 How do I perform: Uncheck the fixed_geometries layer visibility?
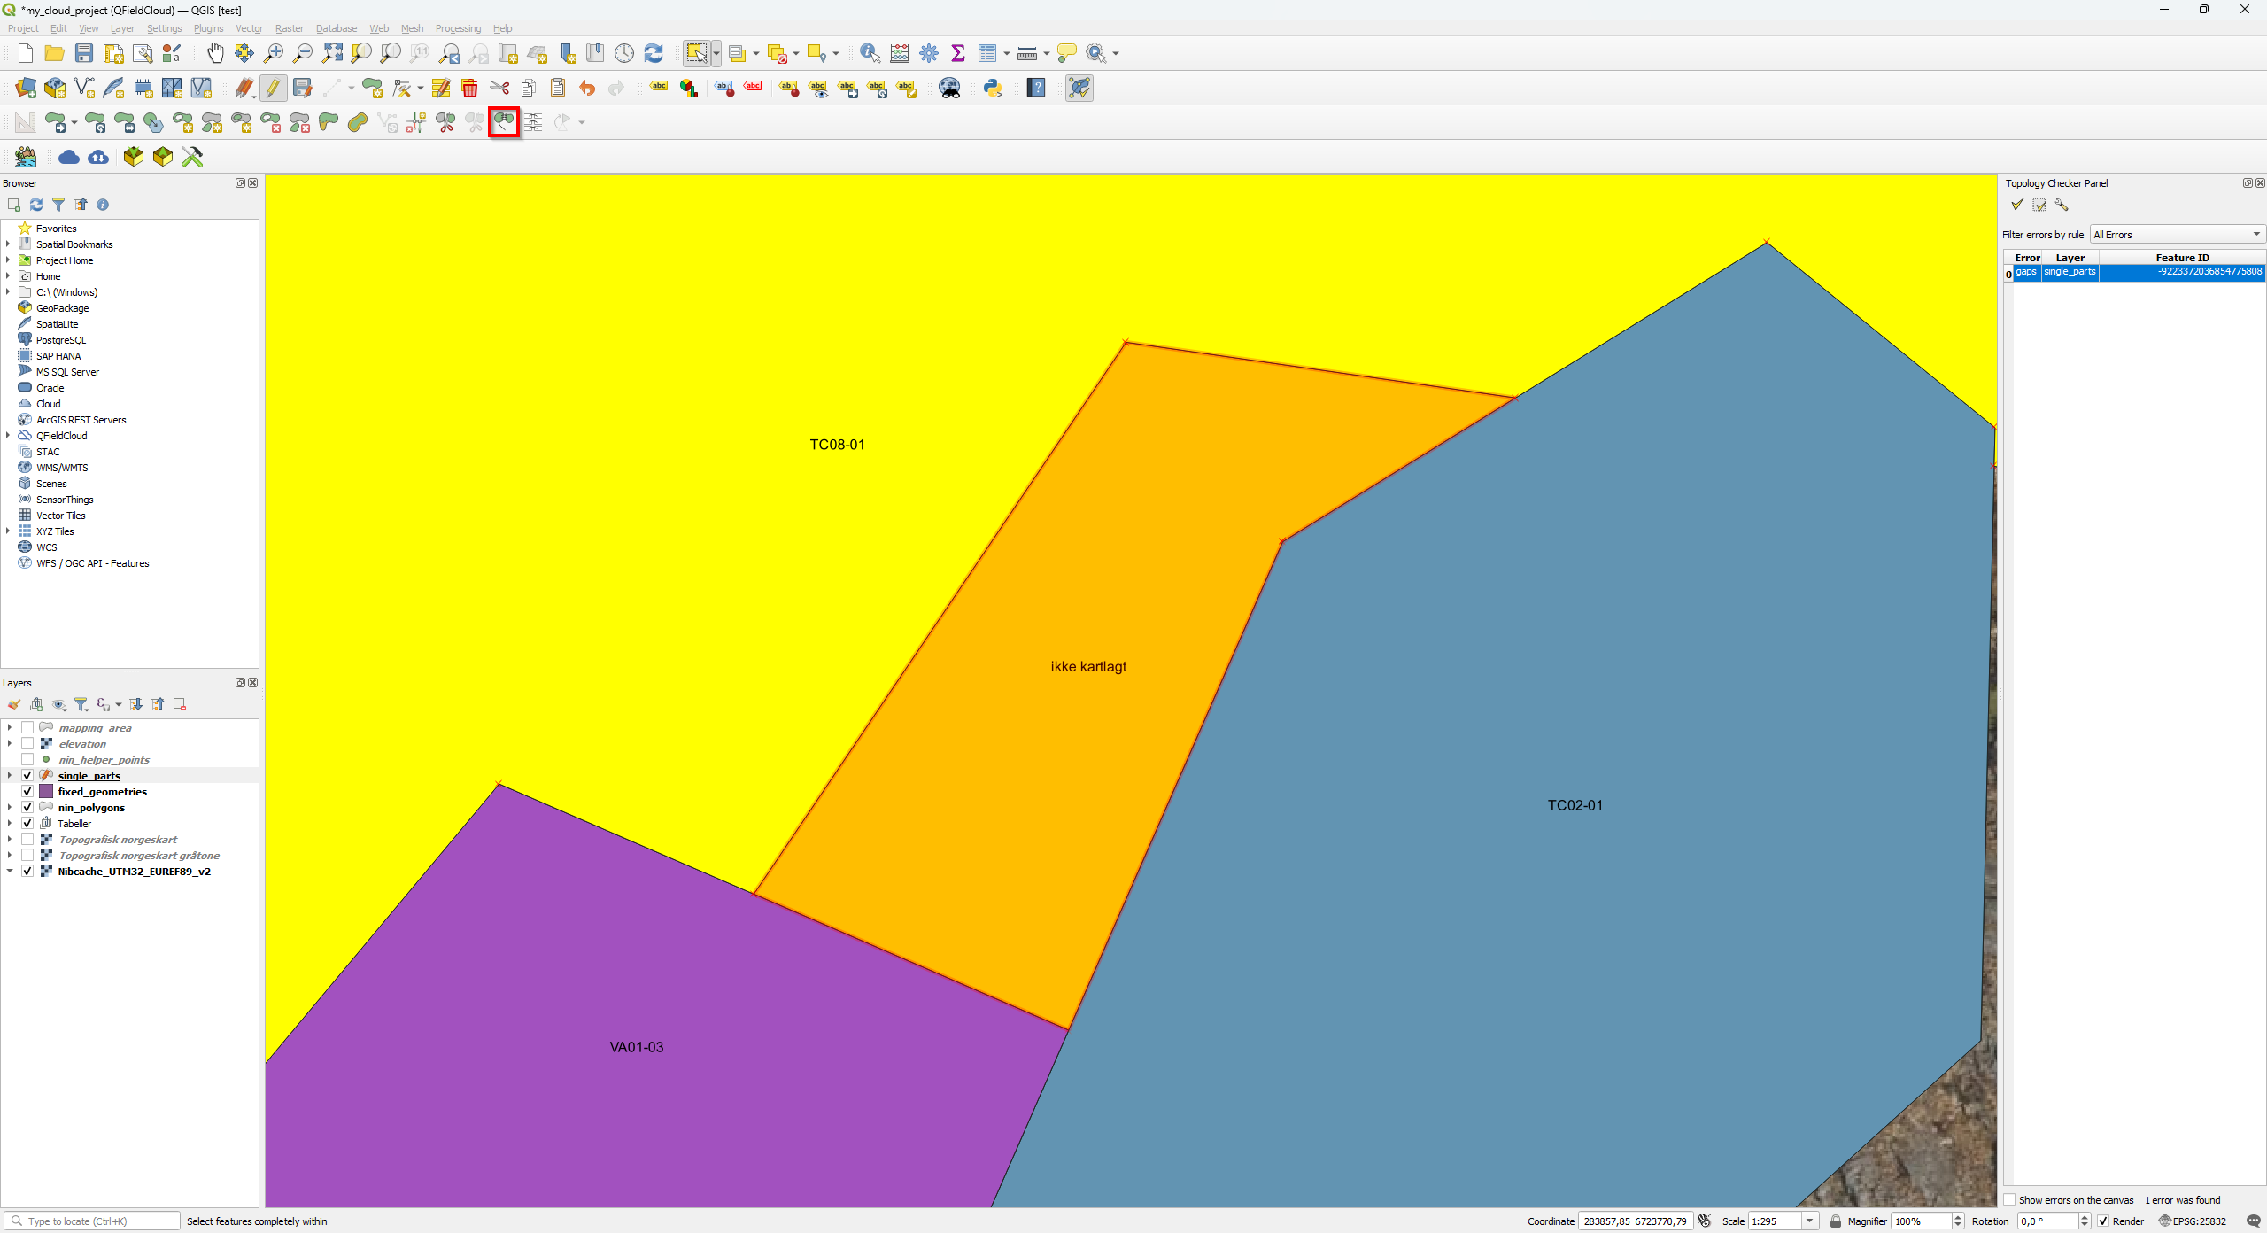(x=27, y=792)
